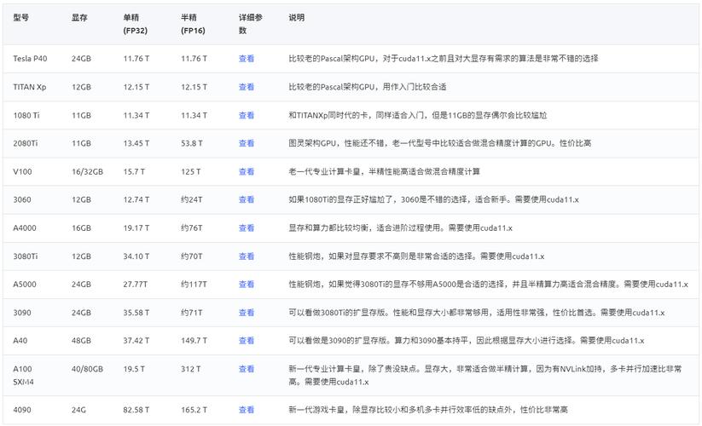702x426 pixels.
Task: Select the A5000 model name
Action: 25,285
